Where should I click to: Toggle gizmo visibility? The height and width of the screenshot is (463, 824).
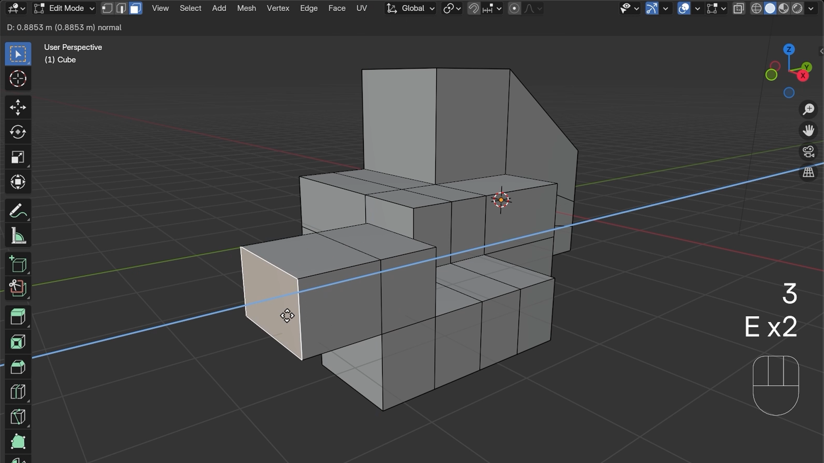pyautogui.click(x=651, y=8)
